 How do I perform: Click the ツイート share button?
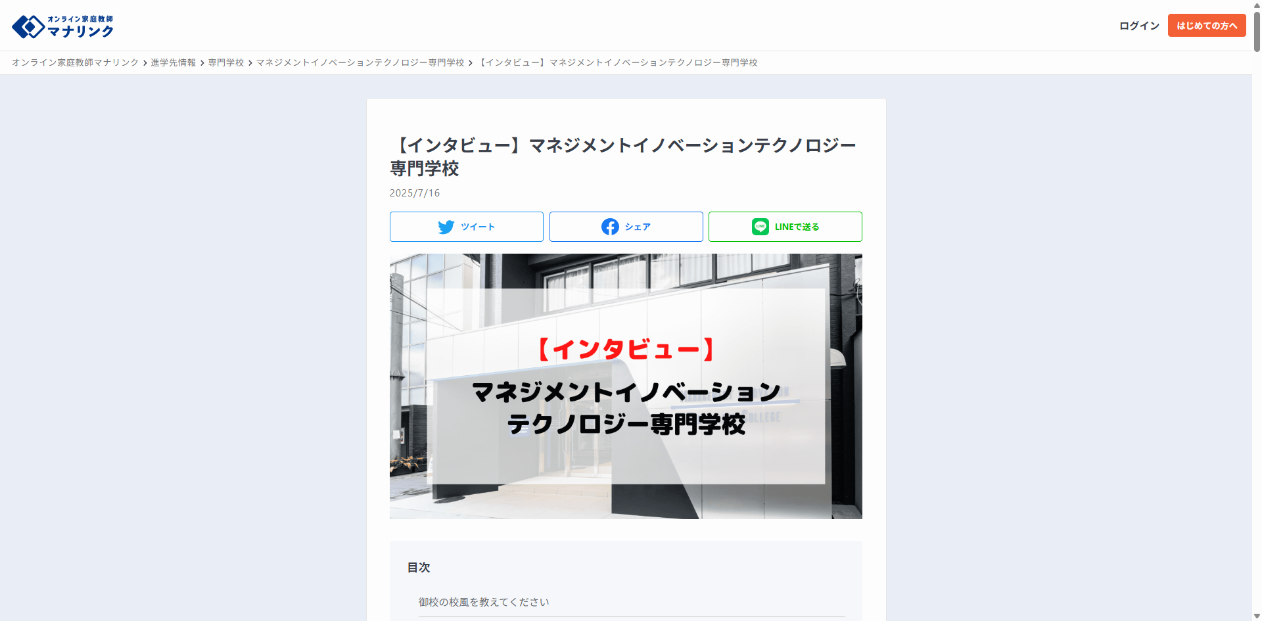click(x=466, y=226)
